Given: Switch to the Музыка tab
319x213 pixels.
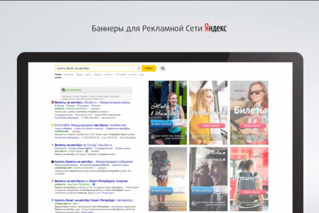Looking at the screenshot, I should pyautogui.click(x=132, y=75).
